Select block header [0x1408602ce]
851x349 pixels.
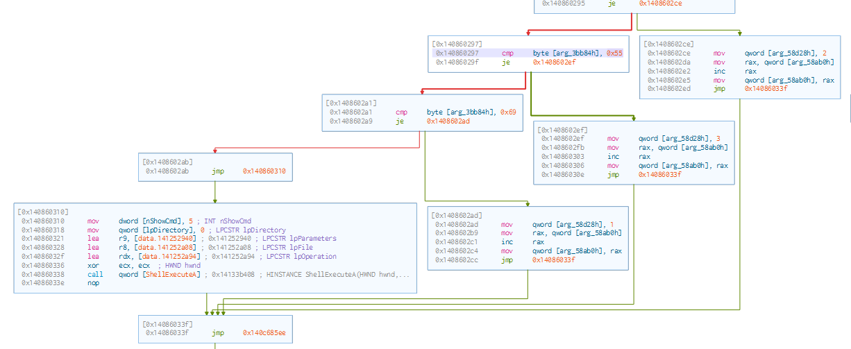tap(667, 43)
